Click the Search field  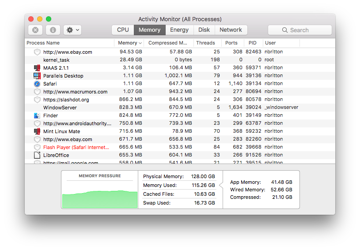point(299,30)
